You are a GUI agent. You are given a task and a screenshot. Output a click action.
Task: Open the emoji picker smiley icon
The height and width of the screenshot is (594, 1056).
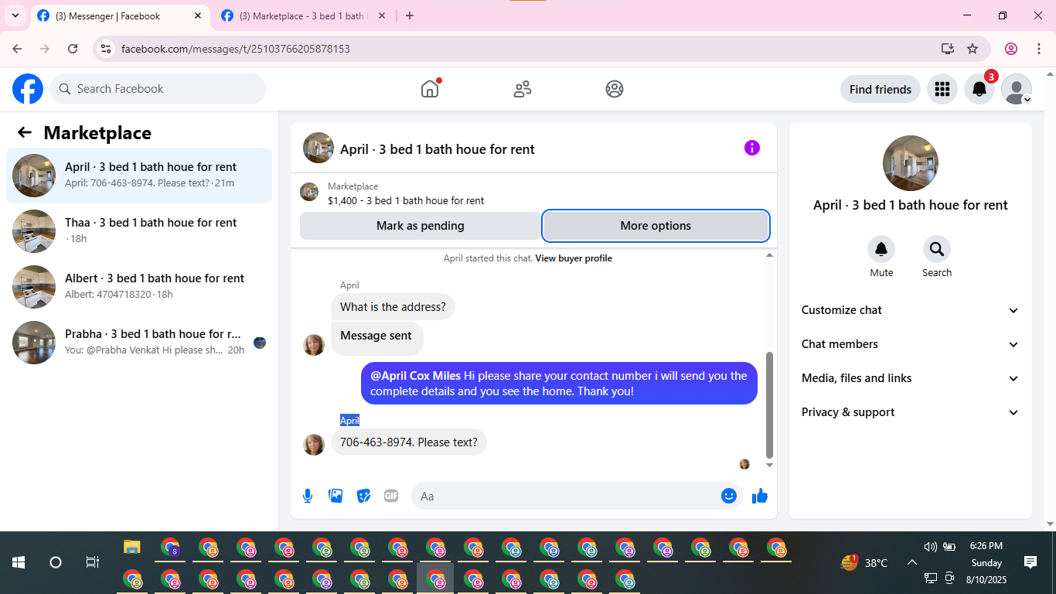point(728,496)
